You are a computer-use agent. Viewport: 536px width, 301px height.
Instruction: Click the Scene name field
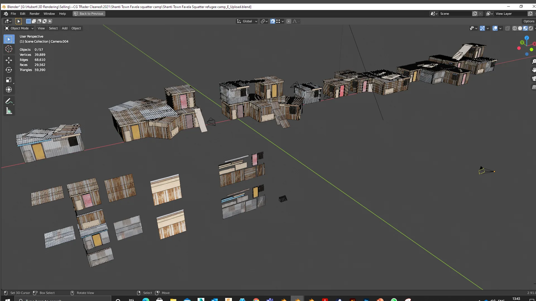pos(454,14)
